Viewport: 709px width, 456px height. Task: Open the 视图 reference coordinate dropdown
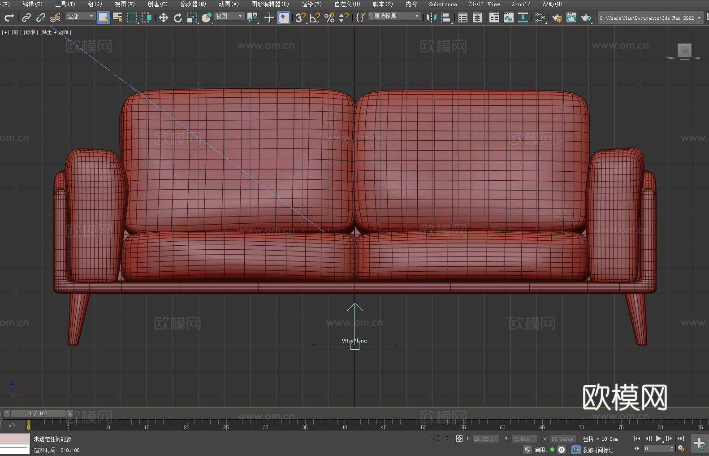229,16
